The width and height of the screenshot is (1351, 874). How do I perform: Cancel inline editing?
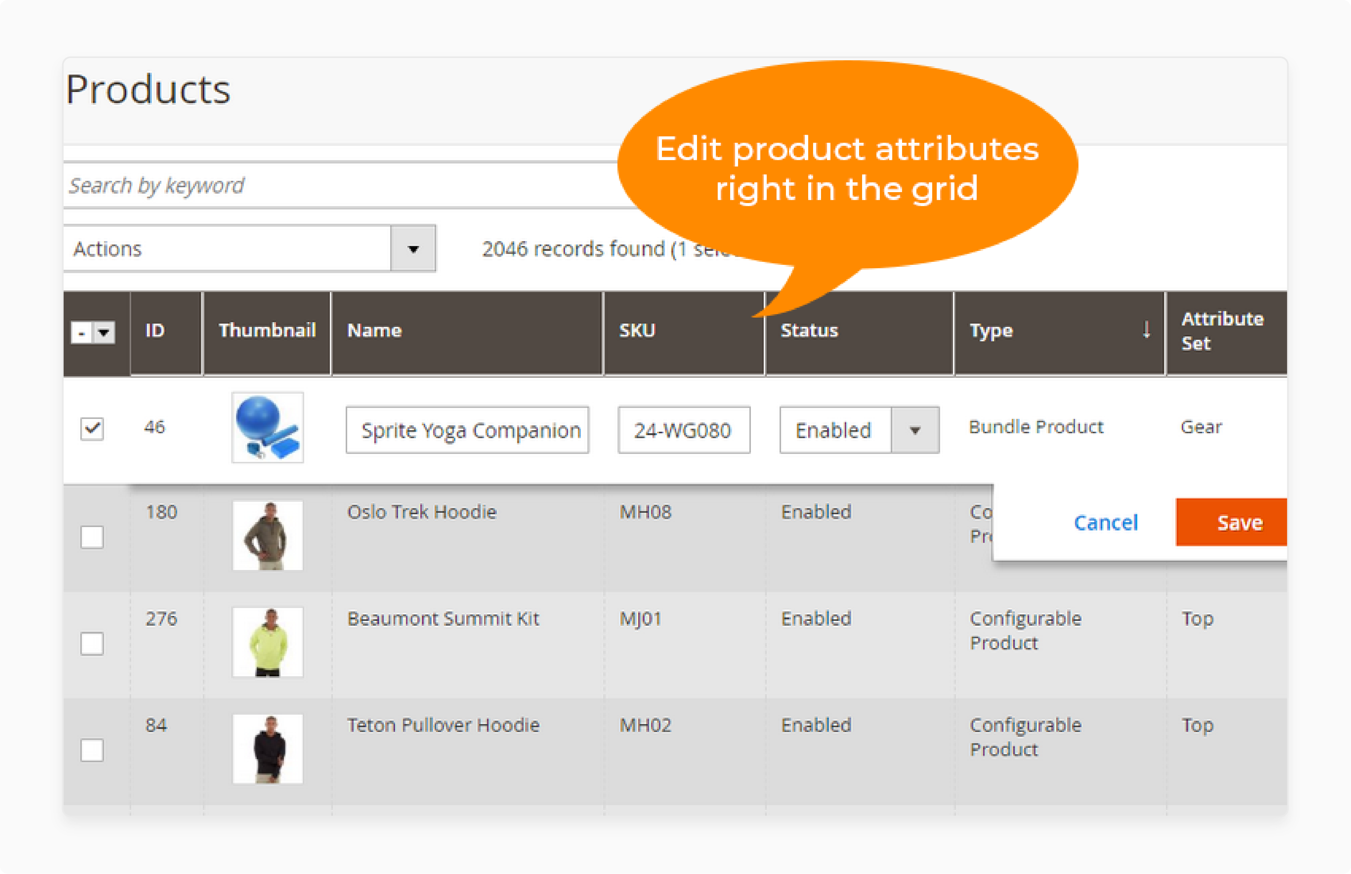(1106, 523)
